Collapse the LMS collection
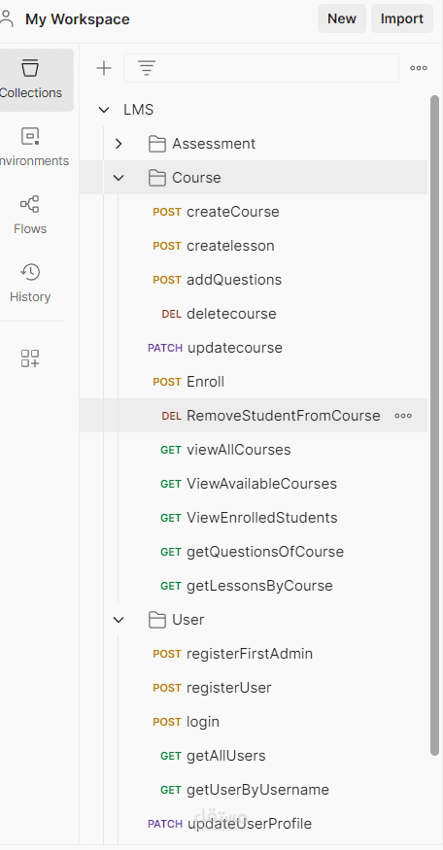 pos(104,110)
